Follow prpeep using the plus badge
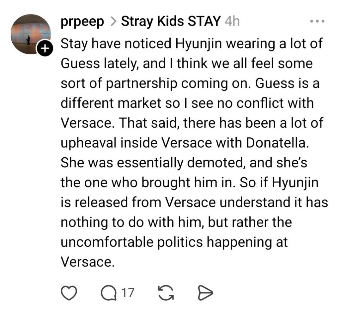 pos(45,49)
